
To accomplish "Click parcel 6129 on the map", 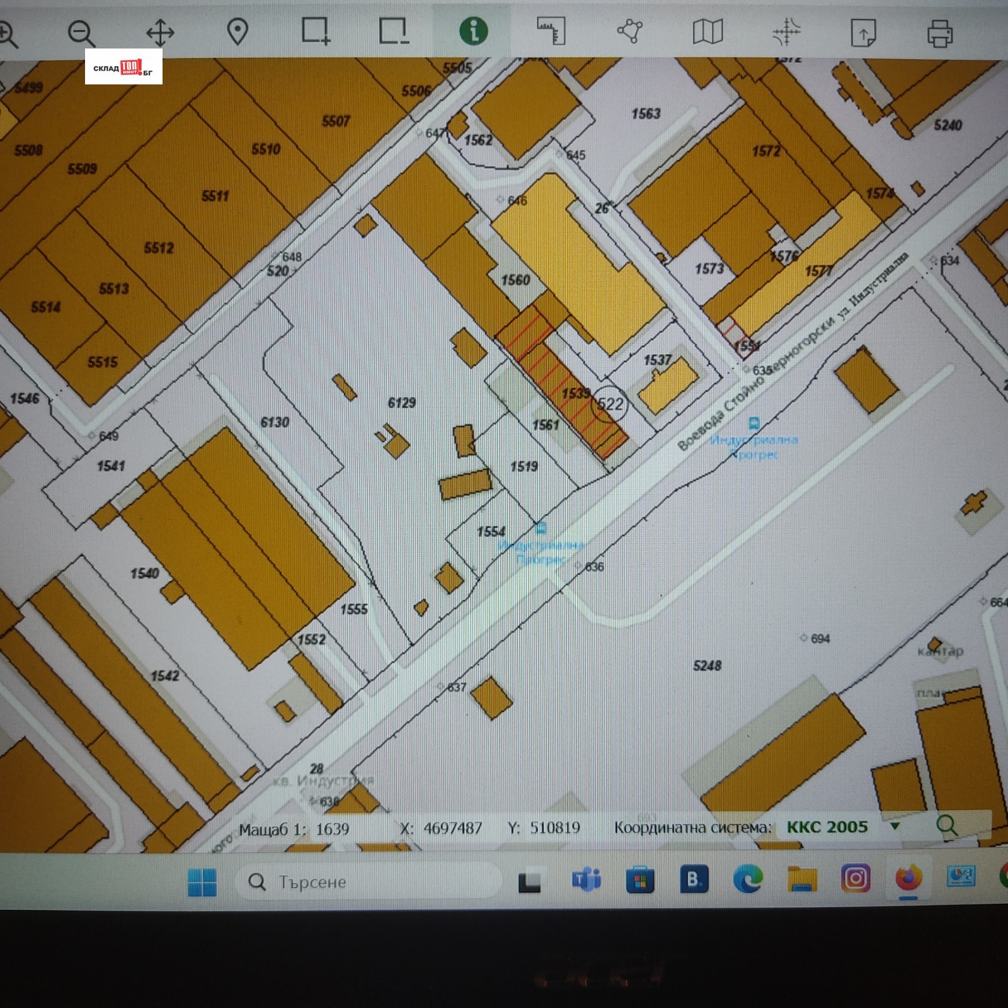I will pos(401,403).
